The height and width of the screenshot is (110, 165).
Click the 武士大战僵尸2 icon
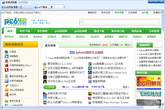[x=45, y=102]
